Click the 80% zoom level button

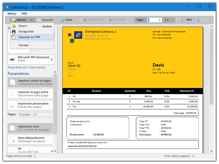[x=189, y=20]
